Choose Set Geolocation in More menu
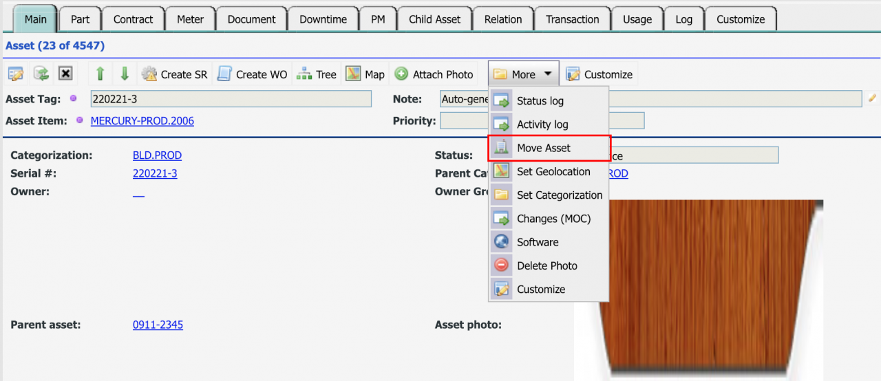 (553, 172)
